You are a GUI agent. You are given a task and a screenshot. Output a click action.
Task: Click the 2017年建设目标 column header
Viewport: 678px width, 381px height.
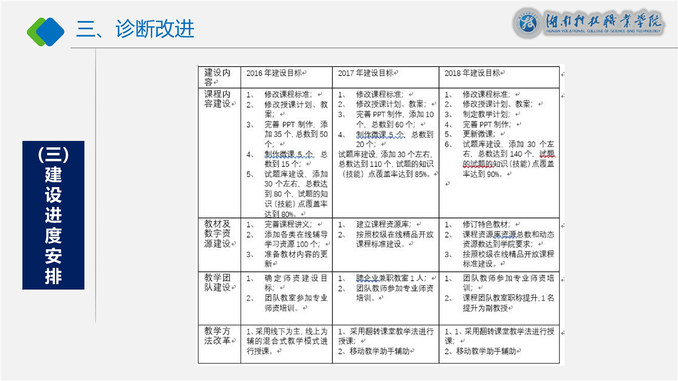pos(365,73)
